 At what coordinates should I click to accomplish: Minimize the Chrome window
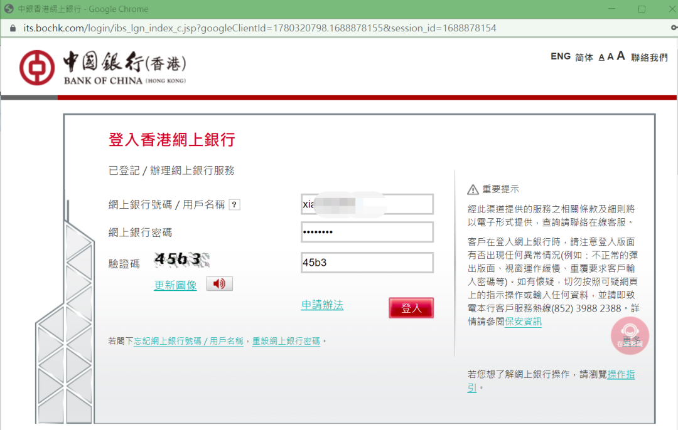point(611,9)
